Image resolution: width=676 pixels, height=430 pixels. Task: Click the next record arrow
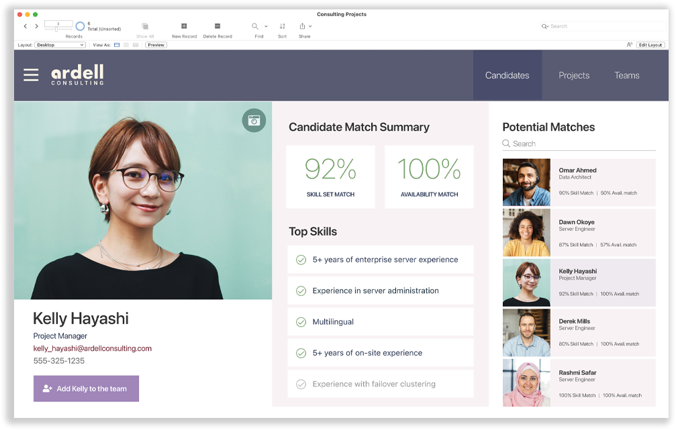pyautogui.click(x=37, y=25)
